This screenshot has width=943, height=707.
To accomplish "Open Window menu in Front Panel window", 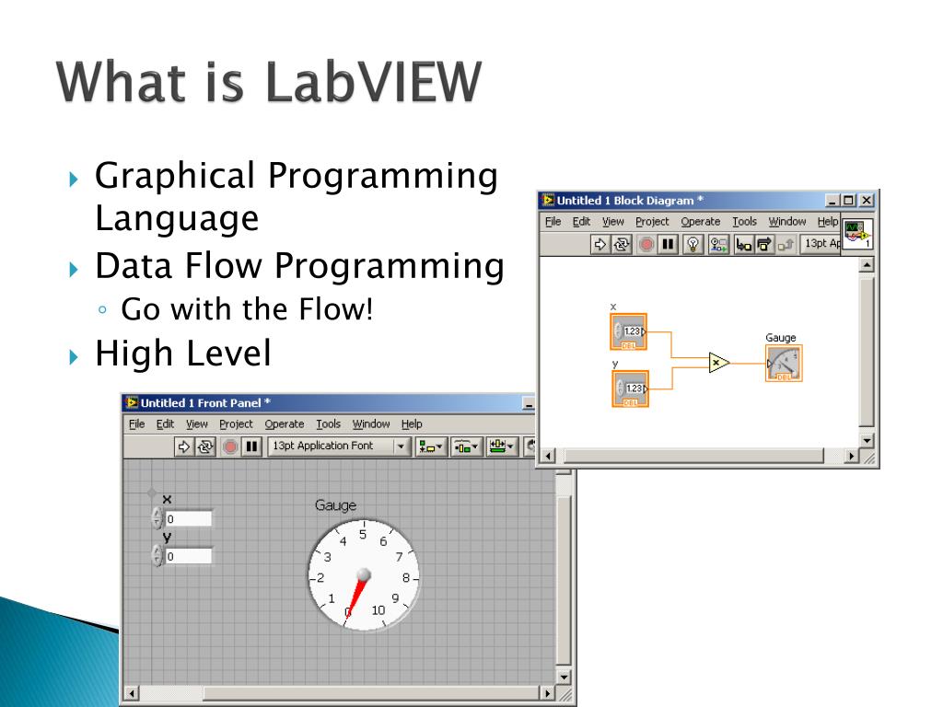I will coord(371,423).
